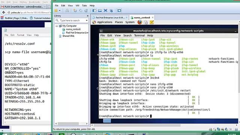Open Library search filter dropdown arrow
This screenshot has width=240, height=135.
(87, 21)
